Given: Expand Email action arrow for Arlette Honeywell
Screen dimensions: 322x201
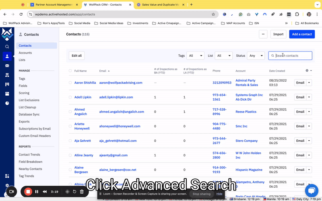Looking at the screenshot, I should coord(309,126).
